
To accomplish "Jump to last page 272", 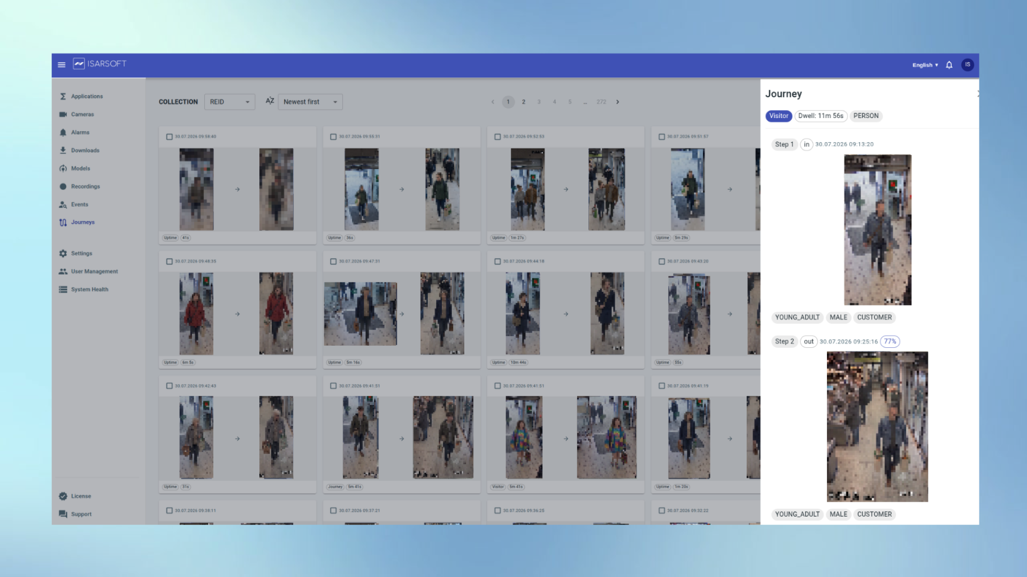I will coord(601,102).
